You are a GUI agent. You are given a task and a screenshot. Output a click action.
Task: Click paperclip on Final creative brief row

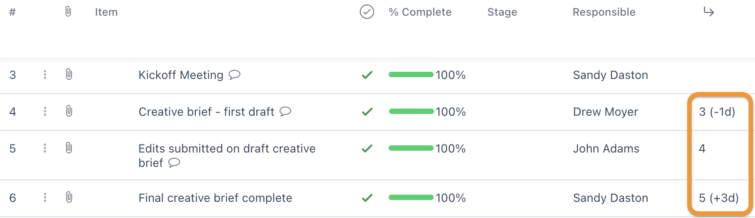point(69,197)
